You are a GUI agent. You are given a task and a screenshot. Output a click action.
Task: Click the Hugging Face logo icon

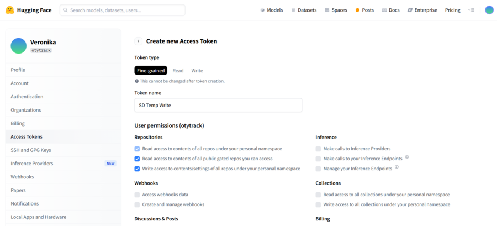pos(10,10)
